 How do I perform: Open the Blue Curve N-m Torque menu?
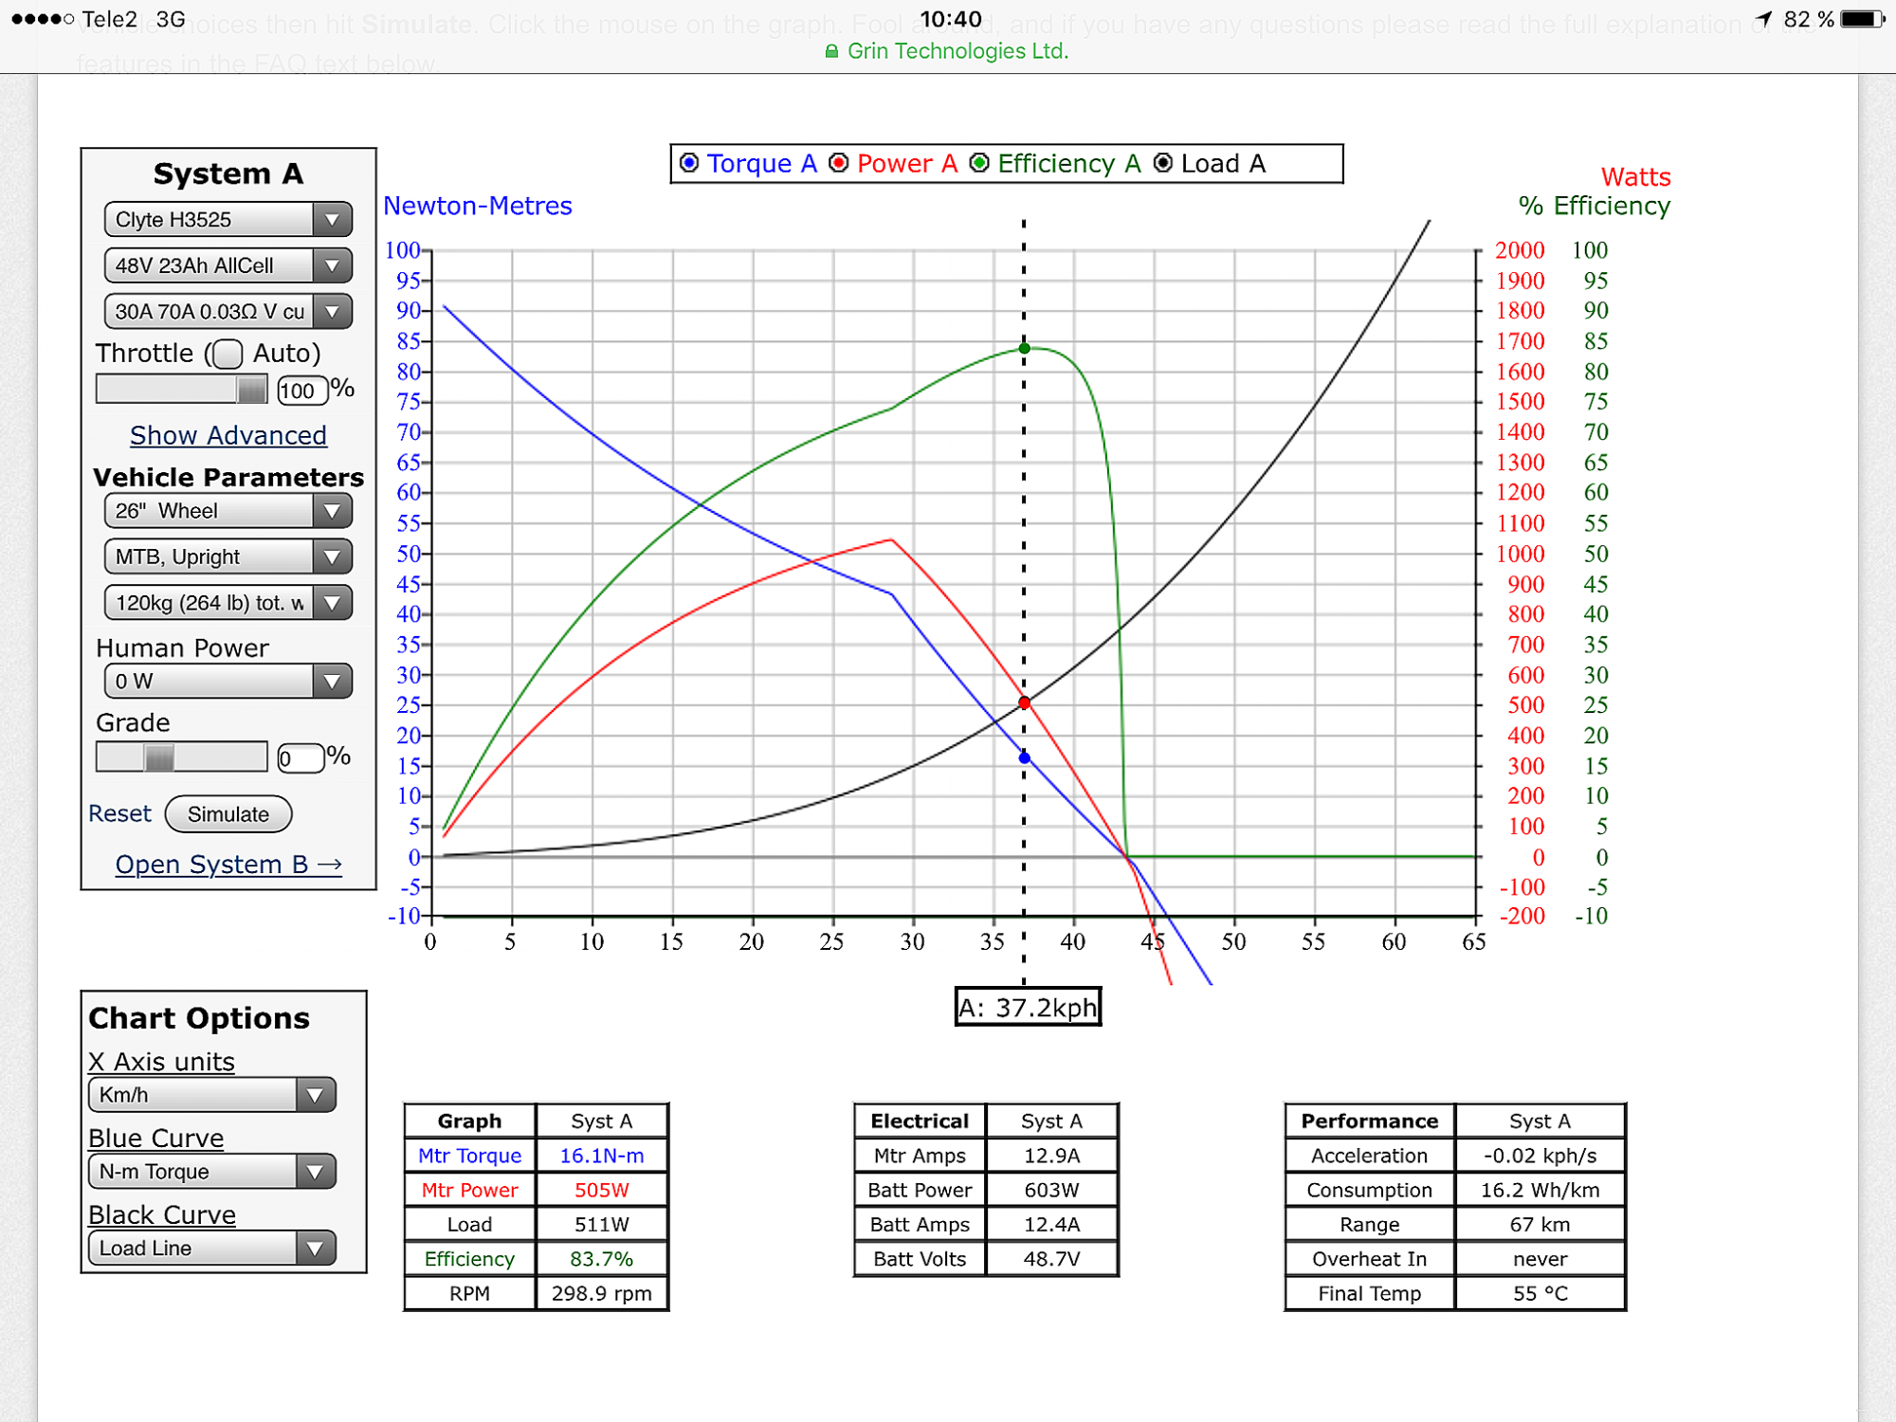click(211, 1172)
